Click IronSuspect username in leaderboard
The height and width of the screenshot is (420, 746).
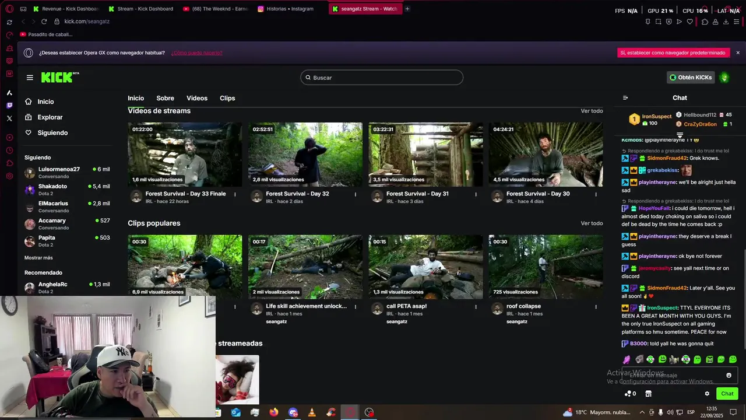pyautogui.click(x=657, y=117)
